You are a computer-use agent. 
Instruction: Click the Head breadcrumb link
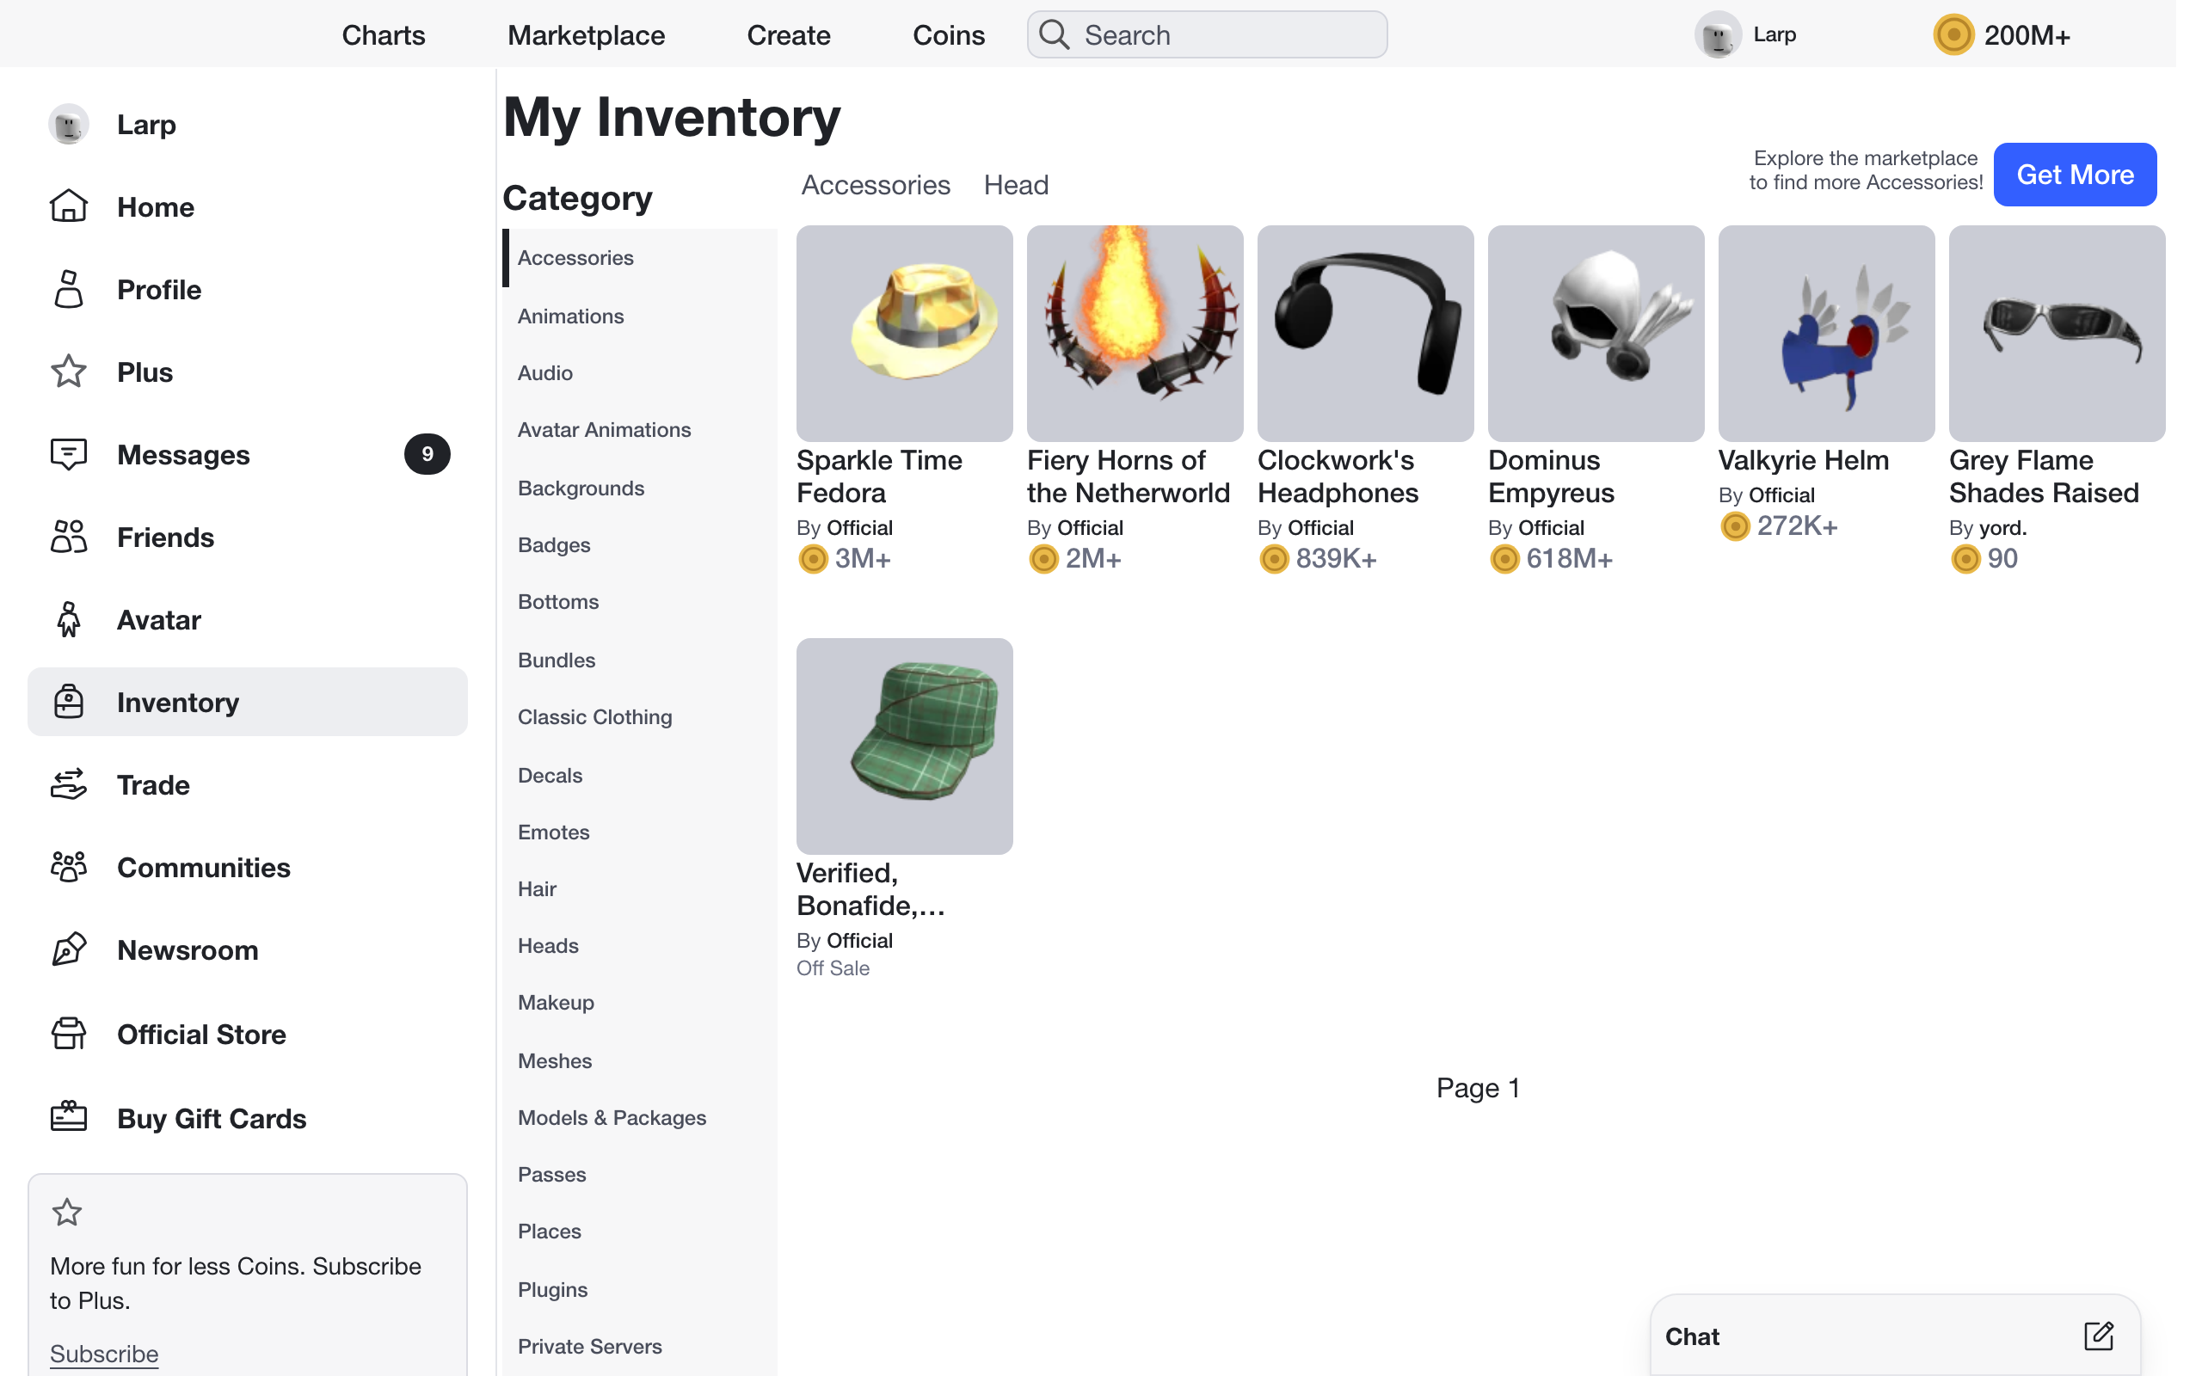pos(1016,185)
